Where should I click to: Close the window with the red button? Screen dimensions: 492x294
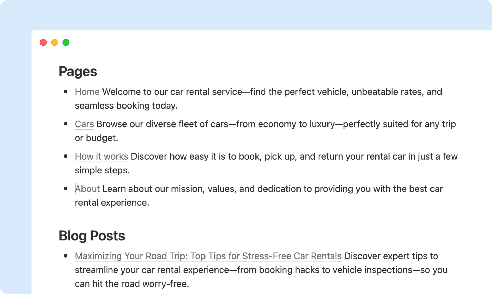coord(43,42)
